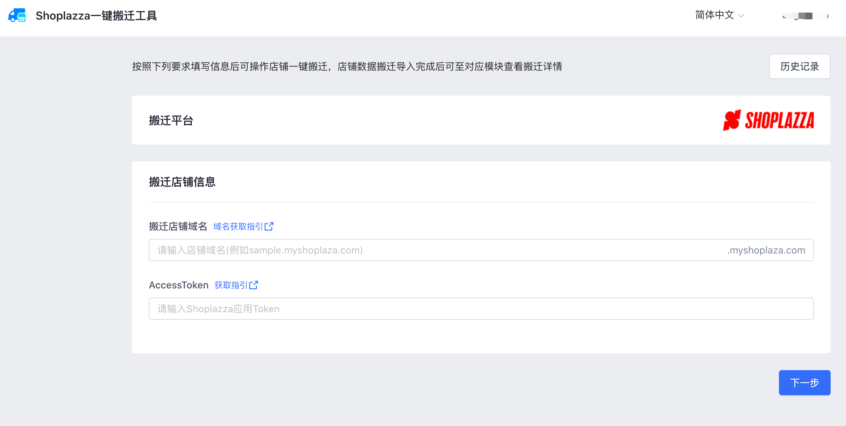Open the 域名获取指引 guide link

click(x=238, y=226)
